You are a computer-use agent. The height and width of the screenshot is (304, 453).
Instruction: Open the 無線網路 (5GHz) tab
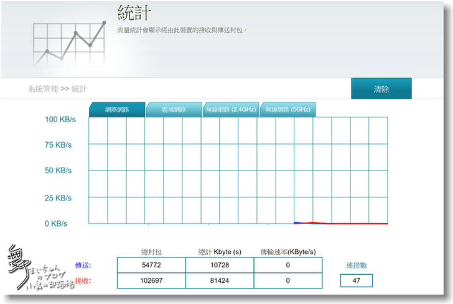tap(287, 110)
